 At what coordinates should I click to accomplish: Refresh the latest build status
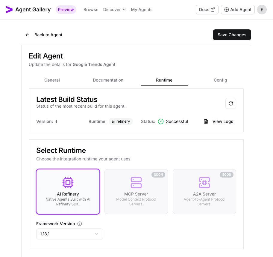pyautogui.click(x=230, y=103)
